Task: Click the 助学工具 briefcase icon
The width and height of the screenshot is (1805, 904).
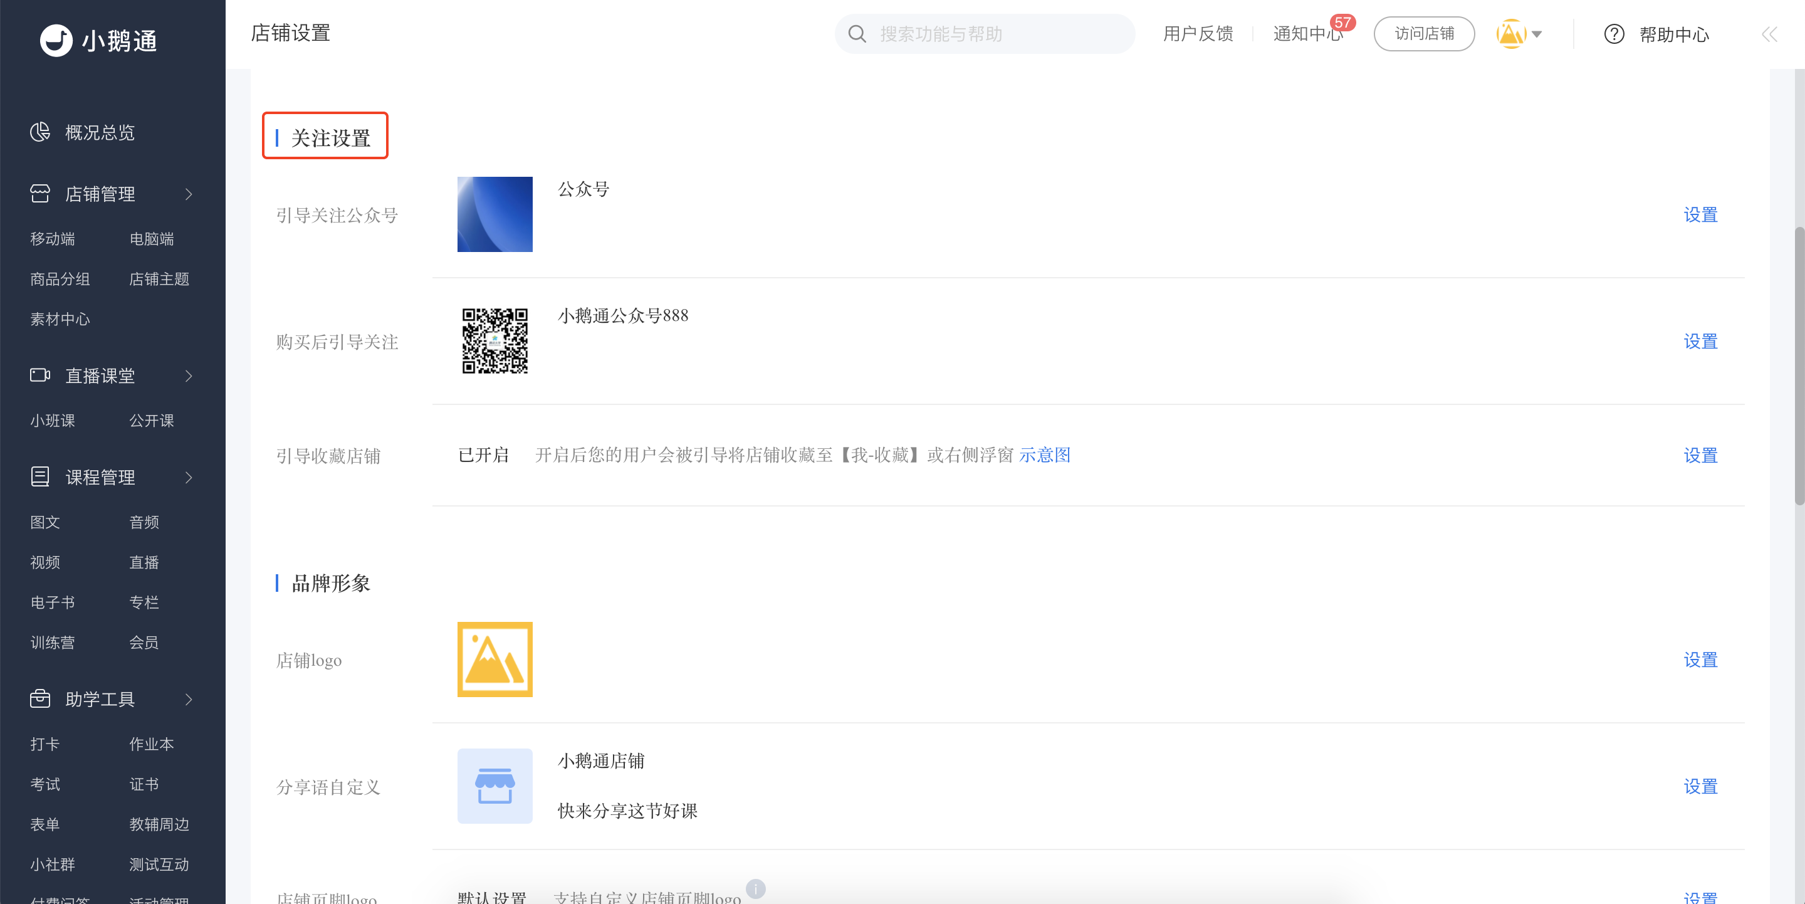Action: point(40,698)
